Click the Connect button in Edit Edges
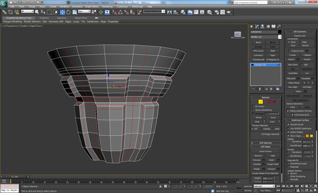 (271, 169)
